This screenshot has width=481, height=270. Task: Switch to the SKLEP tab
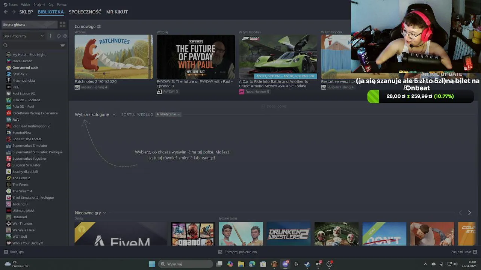click(26, 12)
